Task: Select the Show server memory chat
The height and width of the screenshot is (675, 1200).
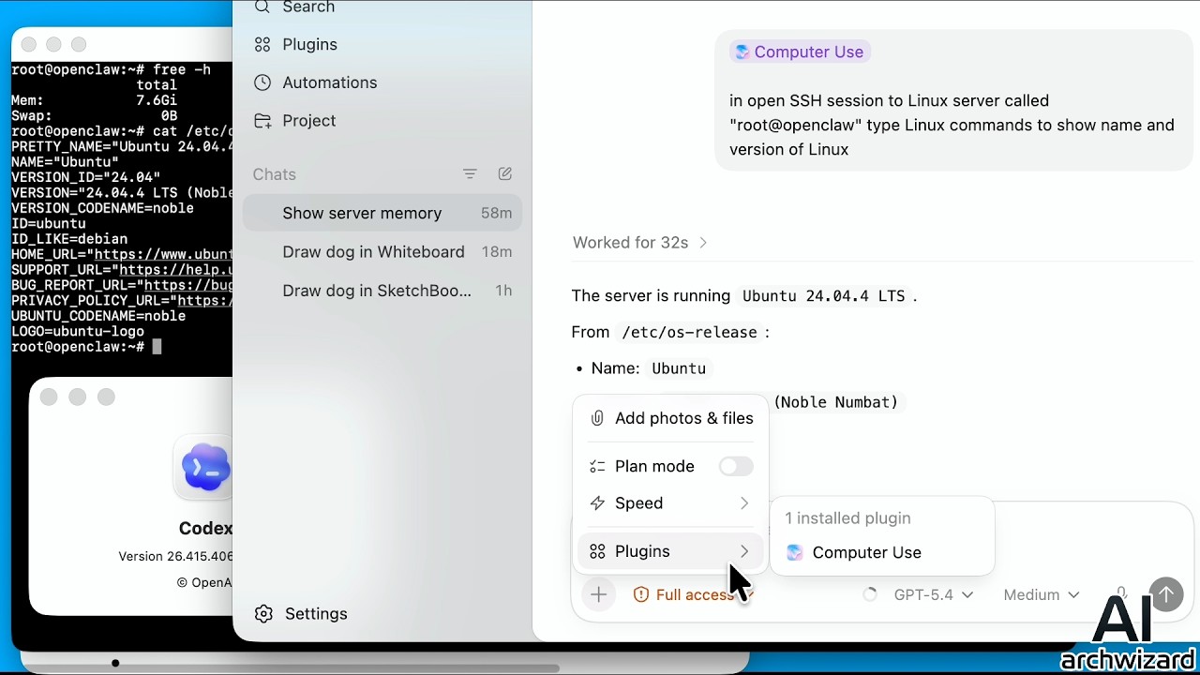Action: coord(382,213)
